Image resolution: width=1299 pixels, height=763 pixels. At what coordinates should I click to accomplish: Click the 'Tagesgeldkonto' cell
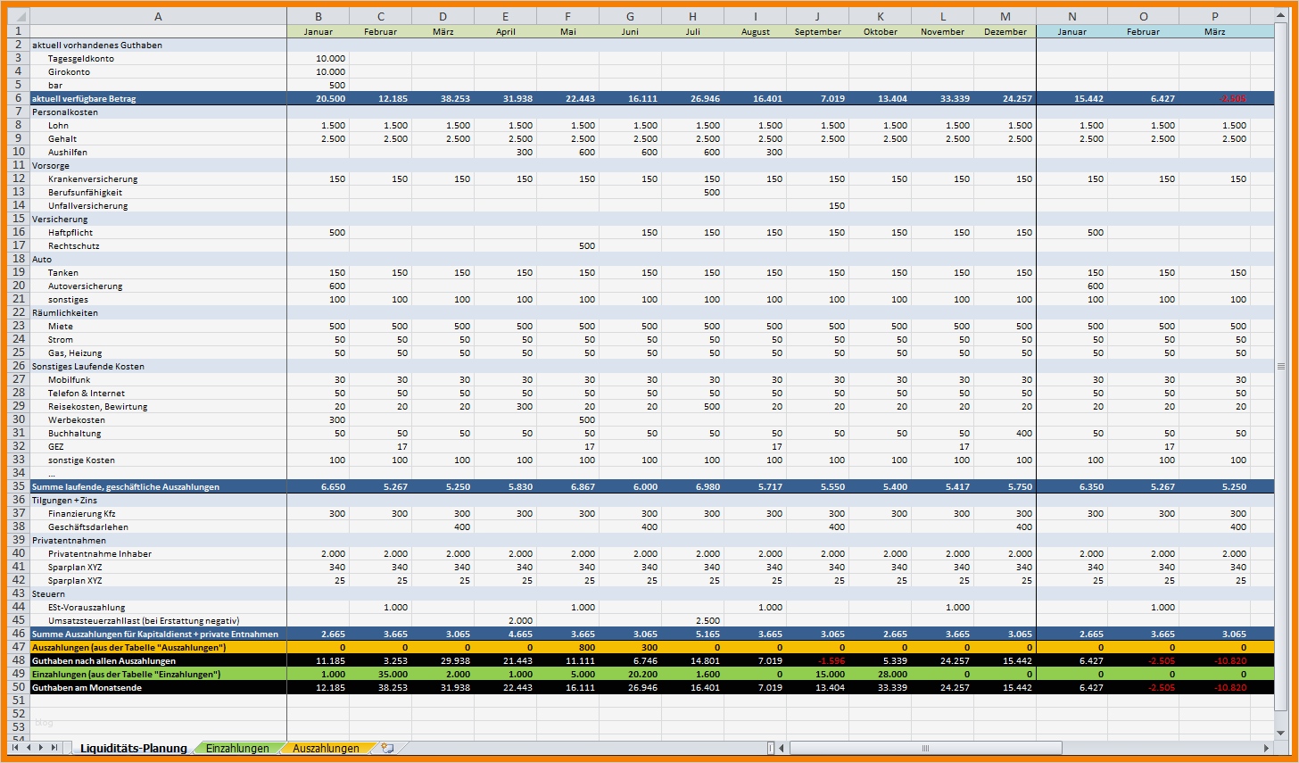coord(158,58)
